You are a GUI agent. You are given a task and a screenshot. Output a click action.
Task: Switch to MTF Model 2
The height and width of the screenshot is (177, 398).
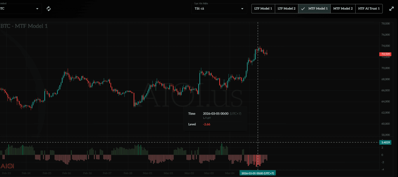343,9
